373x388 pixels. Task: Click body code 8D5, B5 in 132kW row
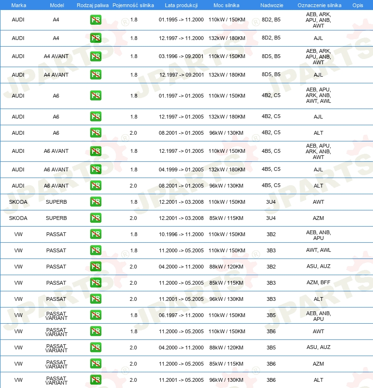pos(271,74)
